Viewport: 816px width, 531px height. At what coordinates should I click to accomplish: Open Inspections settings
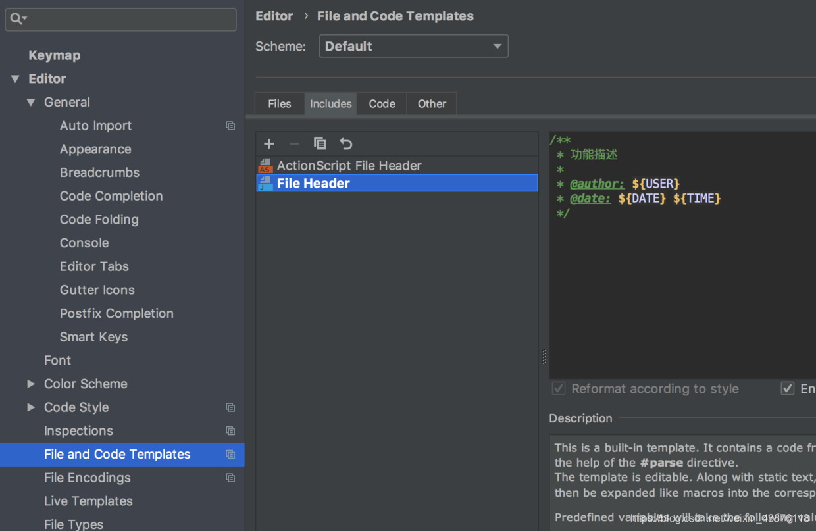coord(78,431)
